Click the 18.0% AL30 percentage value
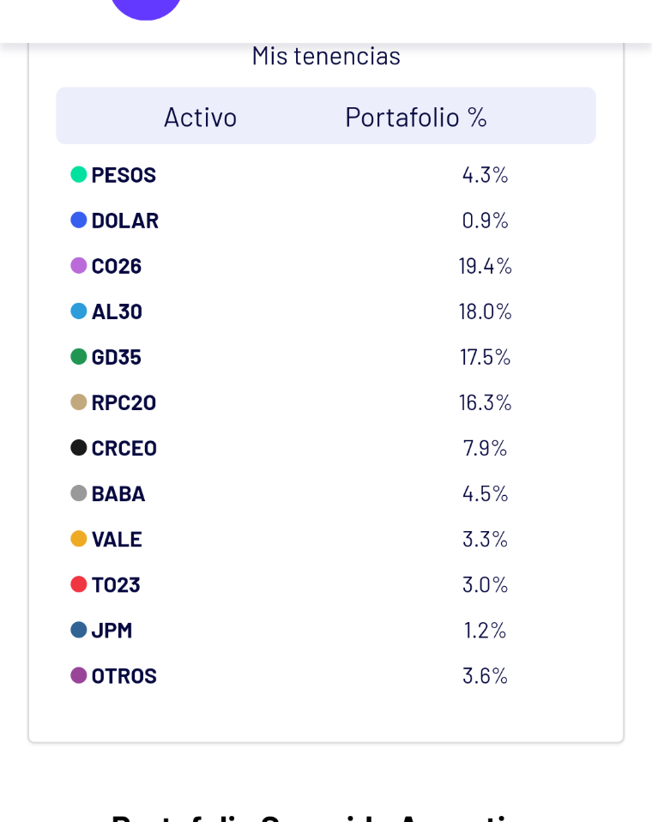 tap(485, 311)
